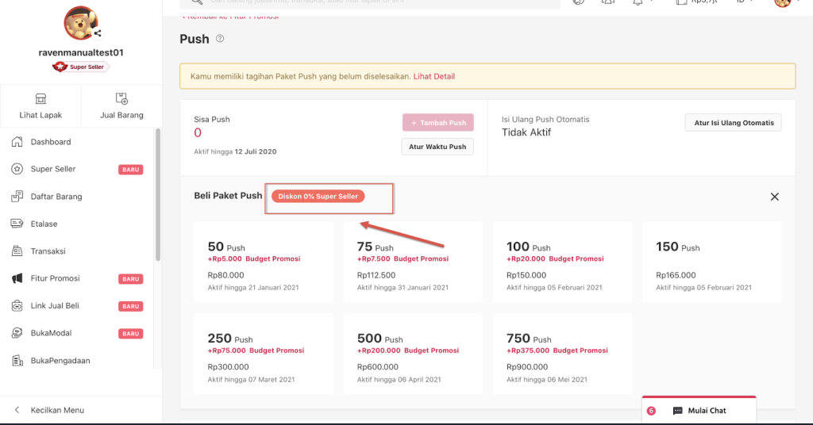Click the Jual Barang add-item icon
Viewport: 813px width, 425px height.
tap(121, 98)
